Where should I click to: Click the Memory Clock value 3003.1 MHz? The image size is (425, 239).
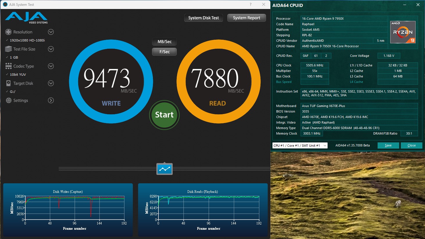tap(312, 133)
